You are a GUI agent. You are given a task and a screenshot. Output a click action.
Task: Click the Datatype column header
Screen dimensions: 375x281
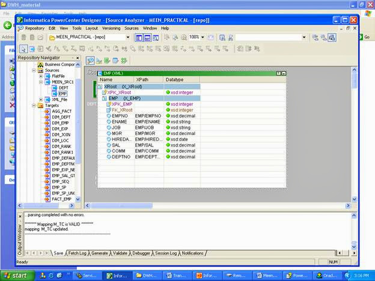pyautogui.click(x=181, y=80)
